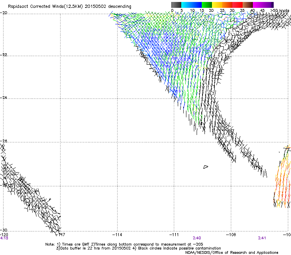Click the grey 0–5 knots legend segment
The width and height of the screenshot is (291, 255).
[176, 5]
